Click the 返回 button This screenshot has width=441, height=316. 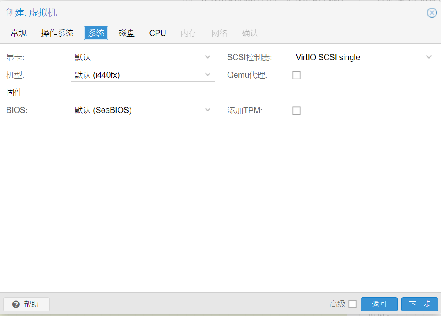click(379, 304)
